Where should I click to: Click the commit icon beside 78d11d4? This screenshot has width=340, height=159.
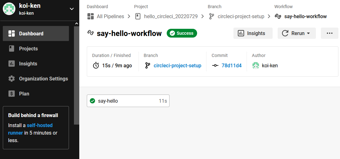pos(215,66)
